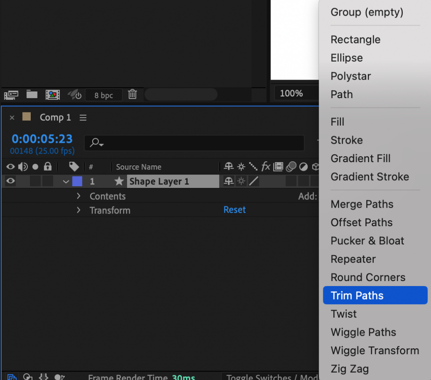The width and height of the screenshot is (431, 380).
Task: Click the Reset link for Transform
Action: click(x=234, y=210)
